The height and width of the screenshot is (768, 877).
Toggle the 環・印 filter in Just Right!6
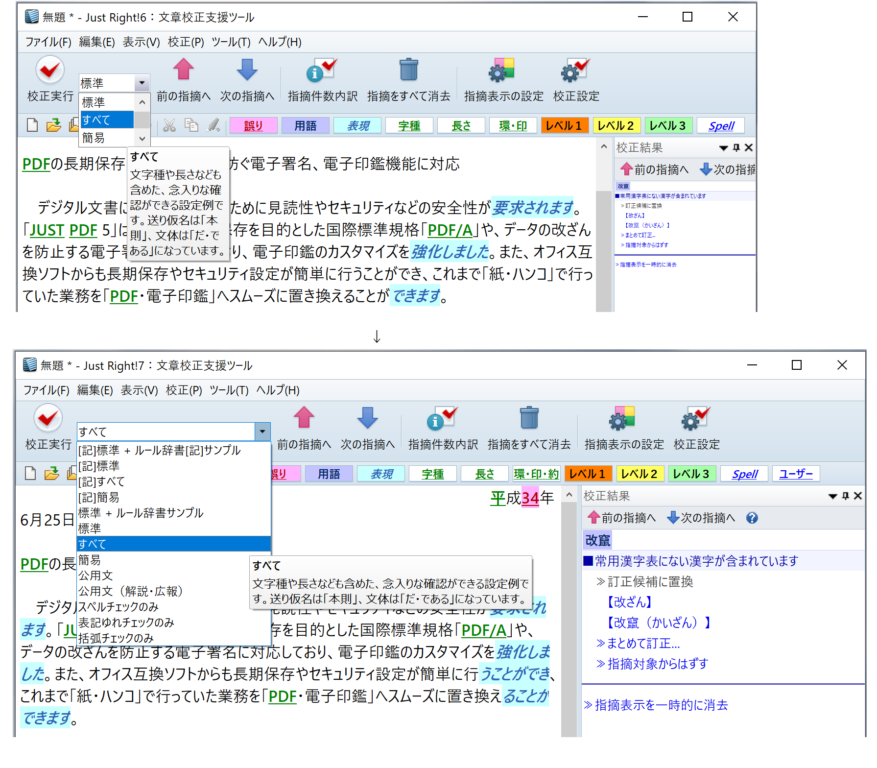click(x=513, y=126)
